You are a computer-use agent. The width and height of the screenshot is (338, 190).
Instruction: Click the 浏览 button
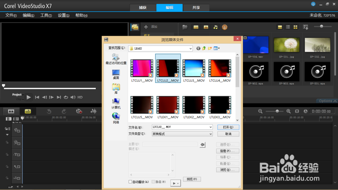click(x=227, y=170)
